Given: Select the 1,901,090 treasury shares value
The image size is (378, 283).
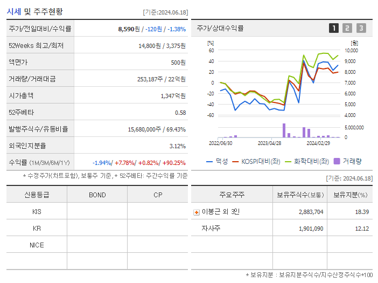Looking at the screenshot, I should pos(311,229).
